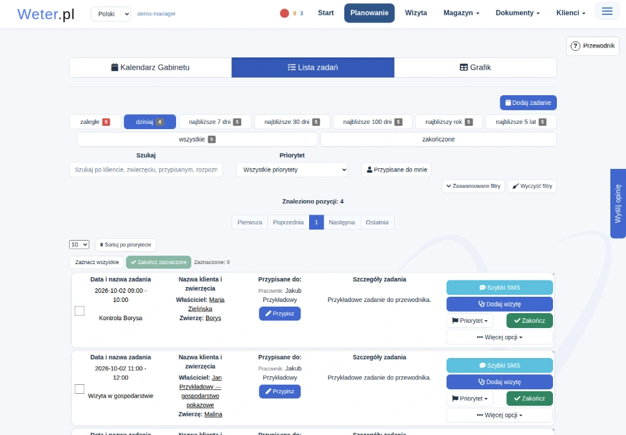
Task: Open Priorytet dropdown for Kontrola Borysa task
Action: click(469, 320)
